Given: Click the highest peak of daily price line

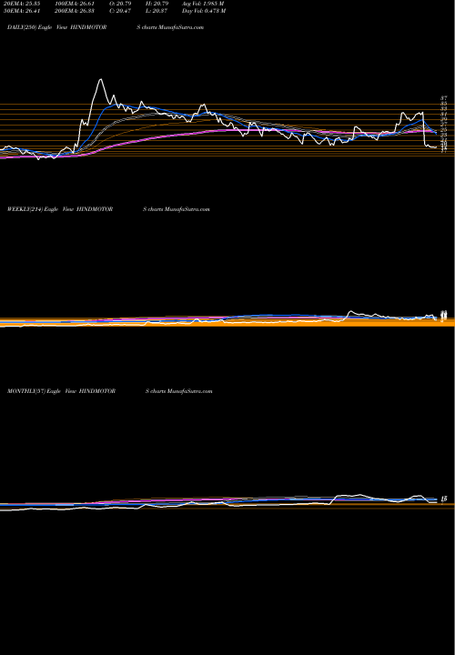Looking at the screenshot, I should (x=100, y=79).
